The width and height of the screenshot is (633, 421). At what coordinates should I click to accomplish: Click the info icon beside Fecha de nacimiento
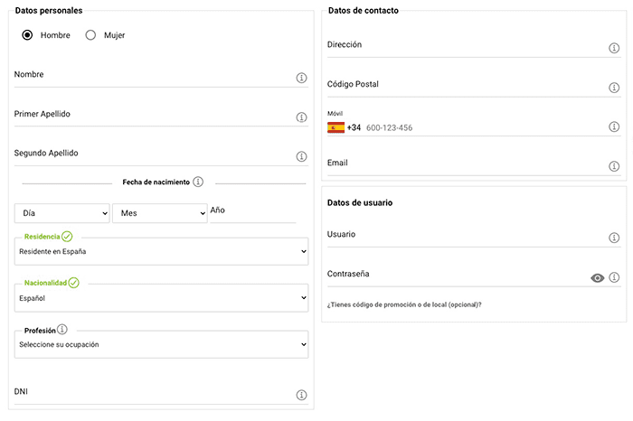point(198,182)
